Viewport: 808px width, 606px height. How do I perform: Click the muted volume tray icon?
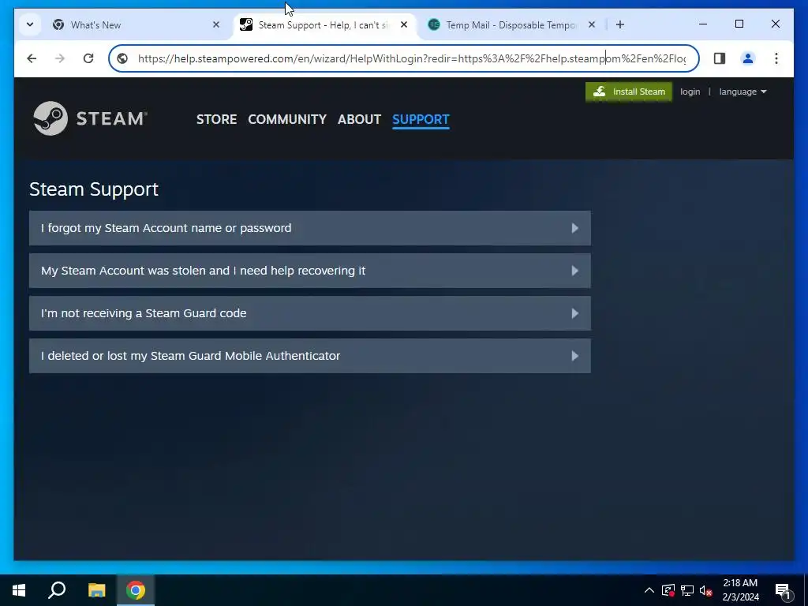click(705, 590)
